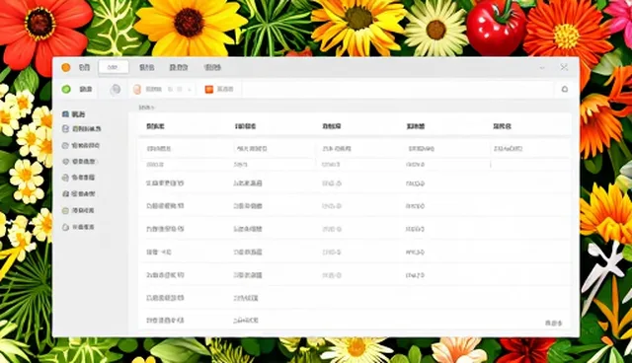Open the small chevron dropdown after peach icon
Viewport: 632px width, 363px height.
[189, 90]
